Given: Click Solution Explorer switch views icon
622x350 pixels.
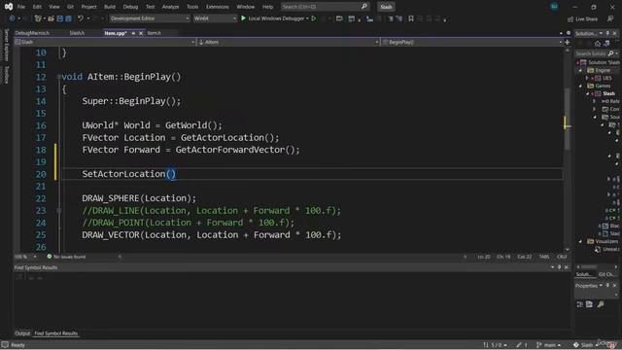Looking at the screenshot, I should pyautogui.click(x=606, y=44).
